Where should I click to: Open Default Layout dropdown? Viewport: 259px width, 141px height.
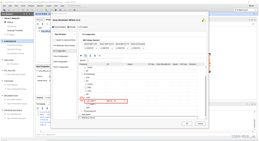click(246, 10)
